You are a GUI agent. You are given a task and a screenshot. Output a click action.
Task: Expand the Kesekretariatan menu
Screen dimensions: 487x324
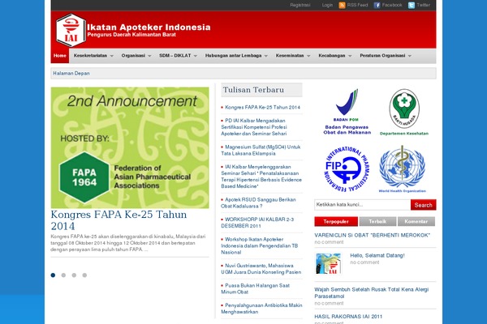[93, 56]
